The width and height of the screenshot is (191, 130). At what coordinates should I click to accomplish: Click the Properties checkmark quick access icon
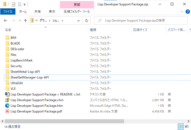13,4
